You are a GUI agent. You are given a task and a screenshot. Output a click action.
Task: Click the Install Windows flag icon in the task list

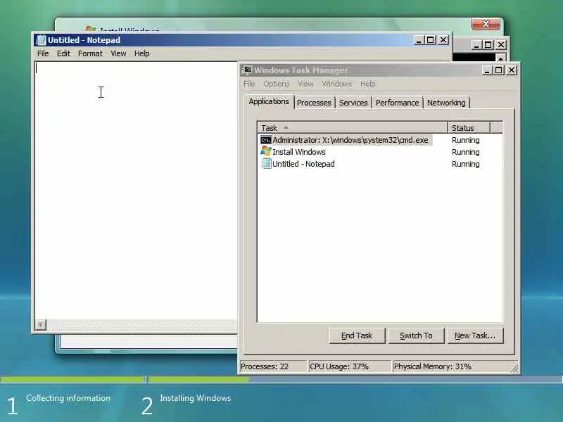(x=266, y=151)
